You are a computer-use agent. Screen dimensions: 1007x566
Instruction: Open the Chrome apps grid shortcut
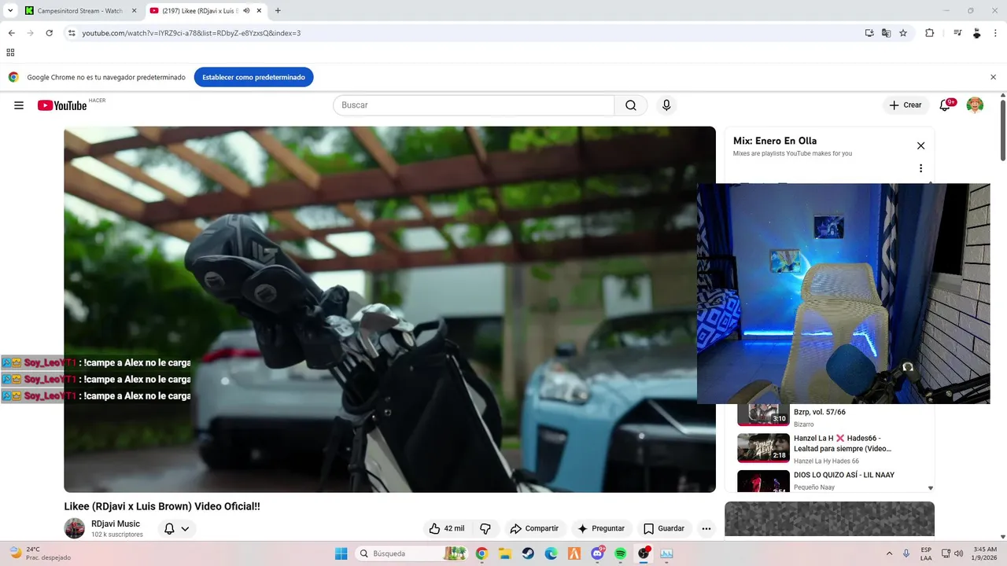(10, 53)
